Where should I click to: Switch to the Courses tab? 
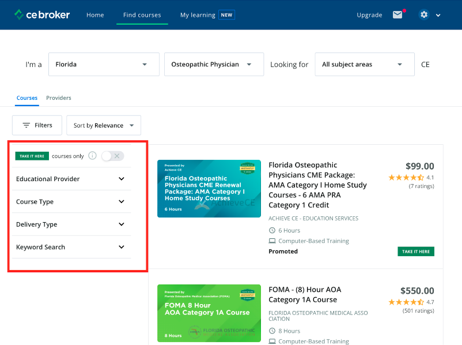pos(27,98)
